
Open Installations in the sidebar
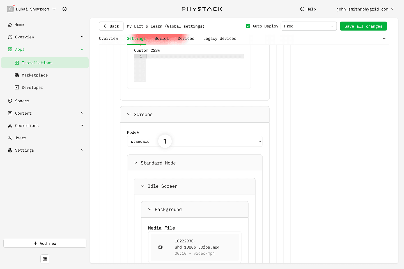pyautogui.click(x=45, y=63)
